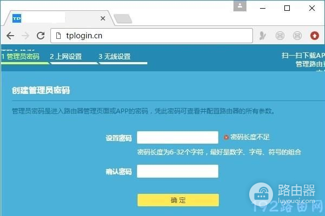Click the red error icon beside 密码长度不足

(226, 137)
